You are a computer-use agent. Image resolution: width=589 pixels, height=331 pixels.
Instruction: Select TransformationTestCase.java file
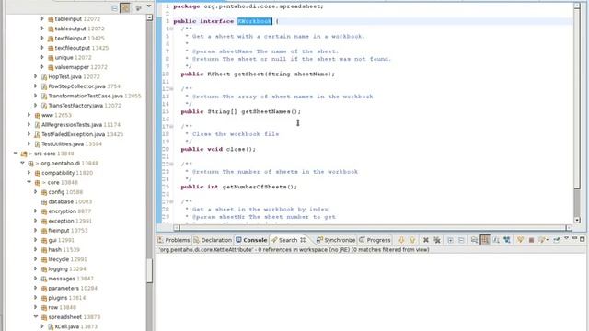click(91, 96)
